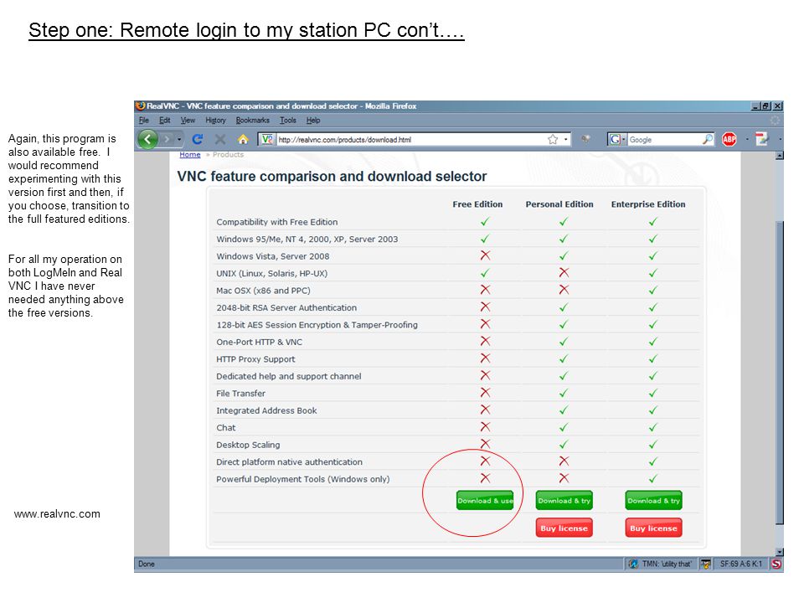The width and height of the screenshot is (804, 603).
Task: Click the scrollbar down arrow
Action: [x=780, y=552]
